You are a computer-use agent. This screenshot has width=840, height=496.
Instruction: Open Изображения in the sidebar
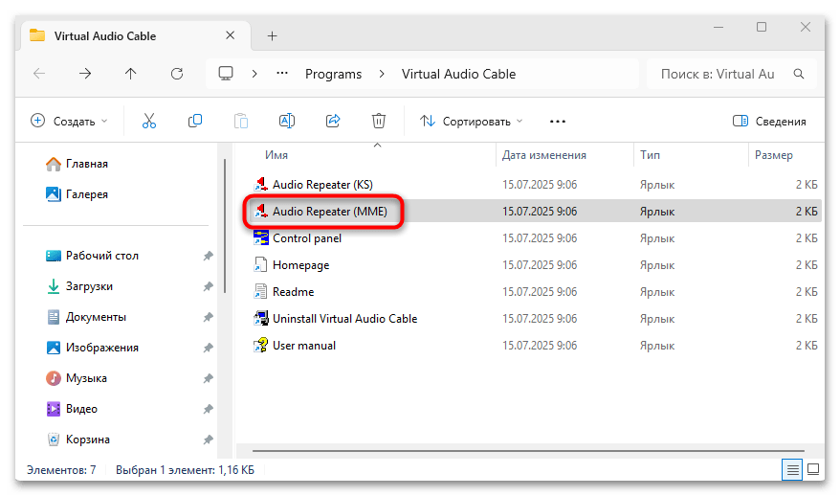[x=93, y=348]
